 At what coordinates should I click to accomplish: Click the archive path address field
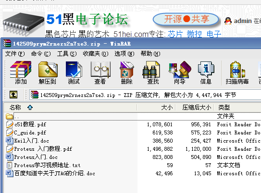[x=145, y=95]
